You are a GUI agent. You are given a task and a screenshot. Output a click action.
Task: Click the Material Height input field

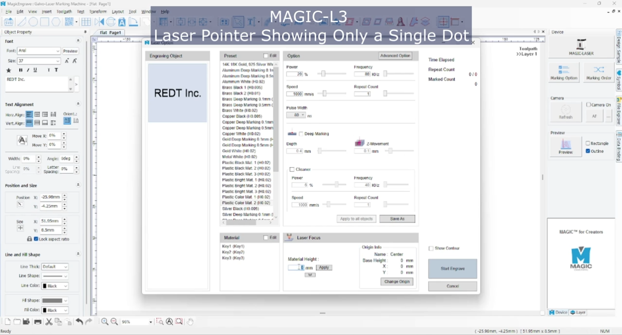tap(296, 268)
